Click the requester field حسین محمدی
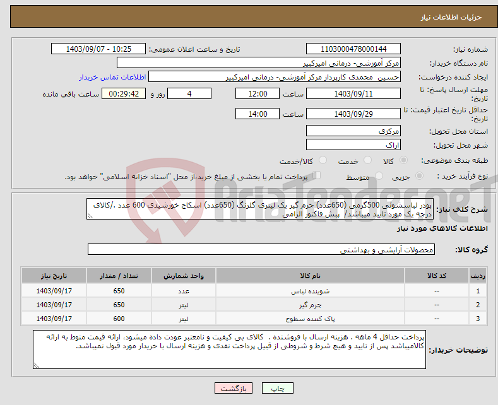 coord(275,77)
